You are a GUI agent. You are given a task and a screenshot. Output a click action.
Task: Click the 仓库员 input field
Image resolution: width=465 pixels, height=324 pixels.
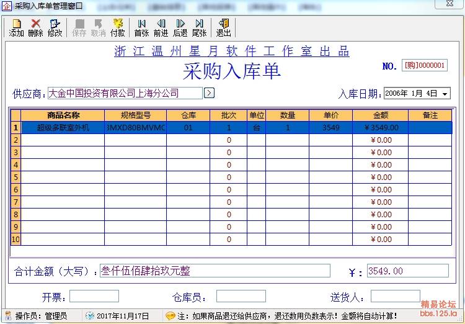[241, 296]
